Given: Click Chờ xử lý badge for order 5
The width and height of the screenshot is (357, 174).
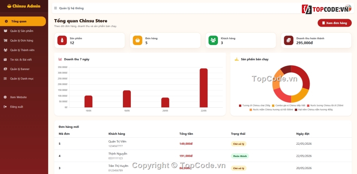Looking at the screenshot, I should [239, 144].
